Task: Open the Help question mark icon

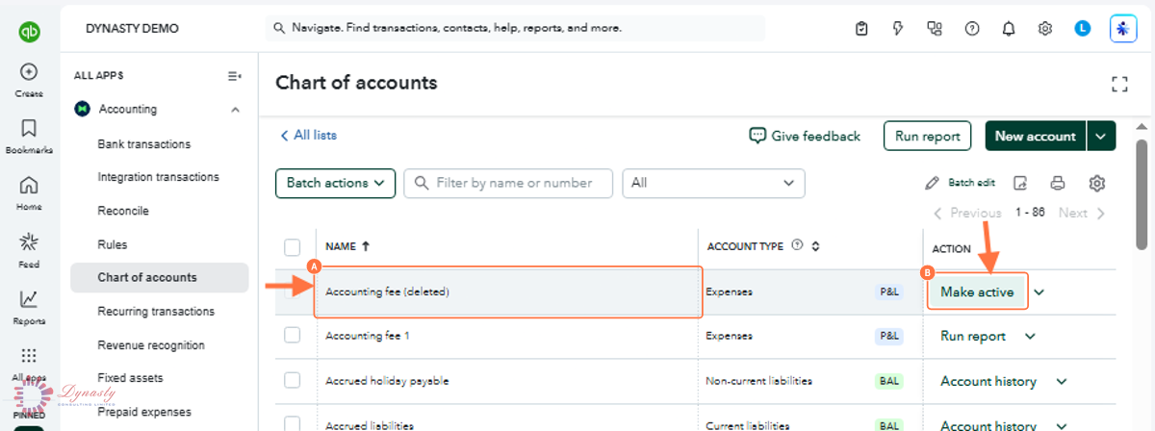Action: [x=971, y=29]
